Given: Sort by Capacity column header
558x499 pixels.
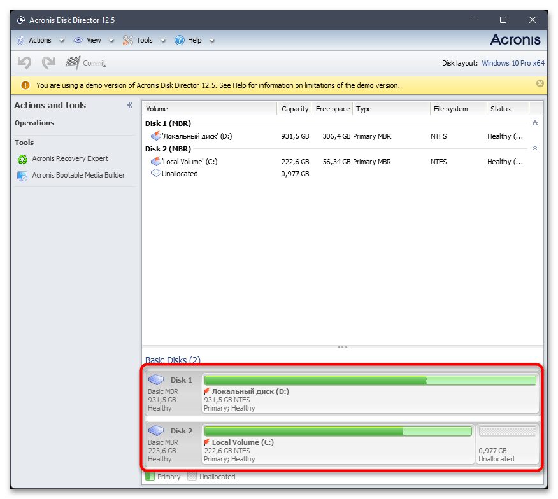Looking at the screenshot, I should pyautogui.click(x=295, y=109).
